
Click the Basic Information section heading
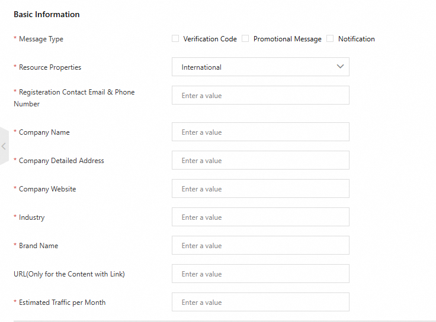click(x=47, y=14)
